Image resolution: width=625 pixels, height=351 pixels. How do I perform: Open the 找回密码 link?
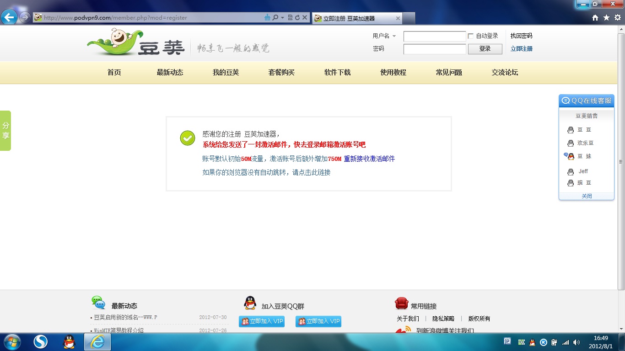tap(522, 36)
